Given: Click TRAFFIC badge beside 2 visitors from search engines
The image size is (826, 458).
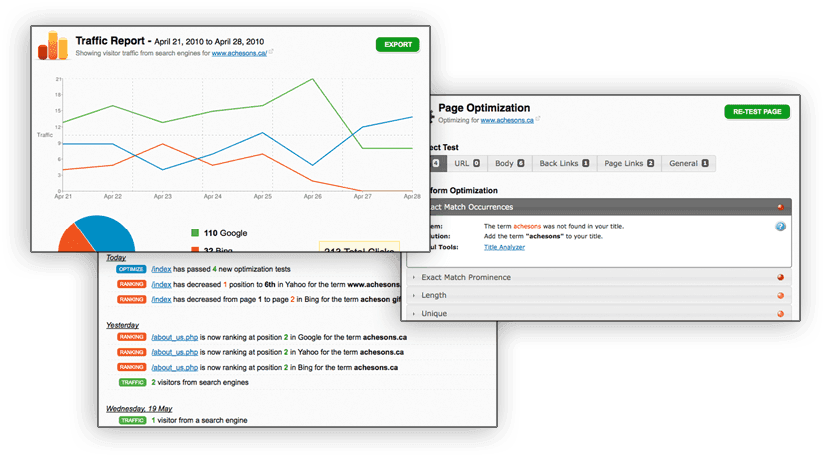Looking at the screenshot, I should coord(132,383).
